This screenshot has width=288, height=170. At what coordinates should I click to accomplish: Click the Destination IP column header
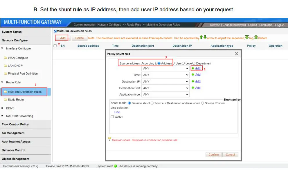pyautogui.click(x=182, y=46)
